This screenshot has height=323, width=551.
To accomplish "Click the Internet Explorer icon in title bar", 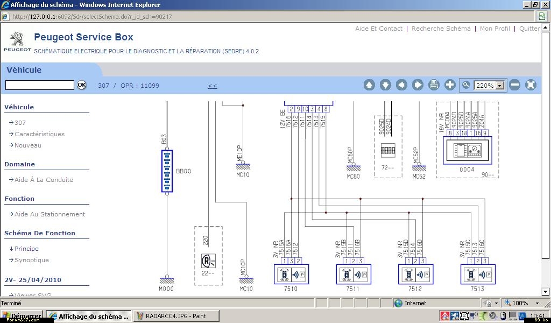I will click(5, 5).
